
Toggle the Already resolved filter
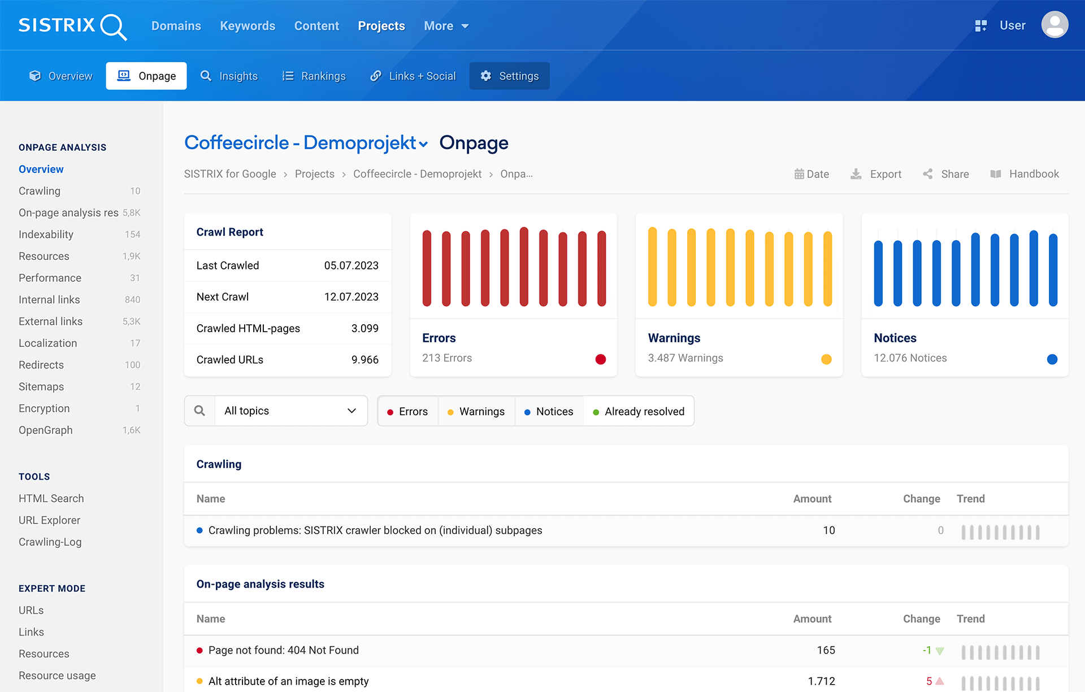pyautogui.click(x=639, y=411)
